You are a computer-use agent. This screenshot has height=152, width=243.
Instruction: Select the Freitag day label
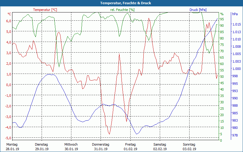tap(130, 144)
